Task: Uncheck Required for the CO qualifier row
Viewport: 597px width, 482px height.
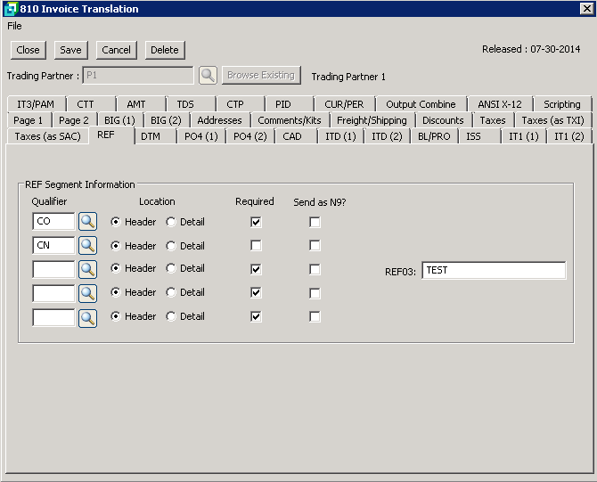Action: [256, 222]
